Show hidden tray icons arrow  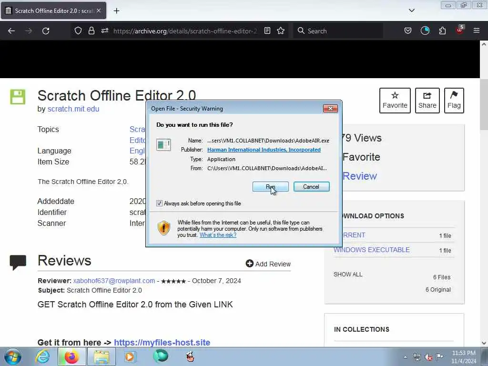tap(405, 357)
